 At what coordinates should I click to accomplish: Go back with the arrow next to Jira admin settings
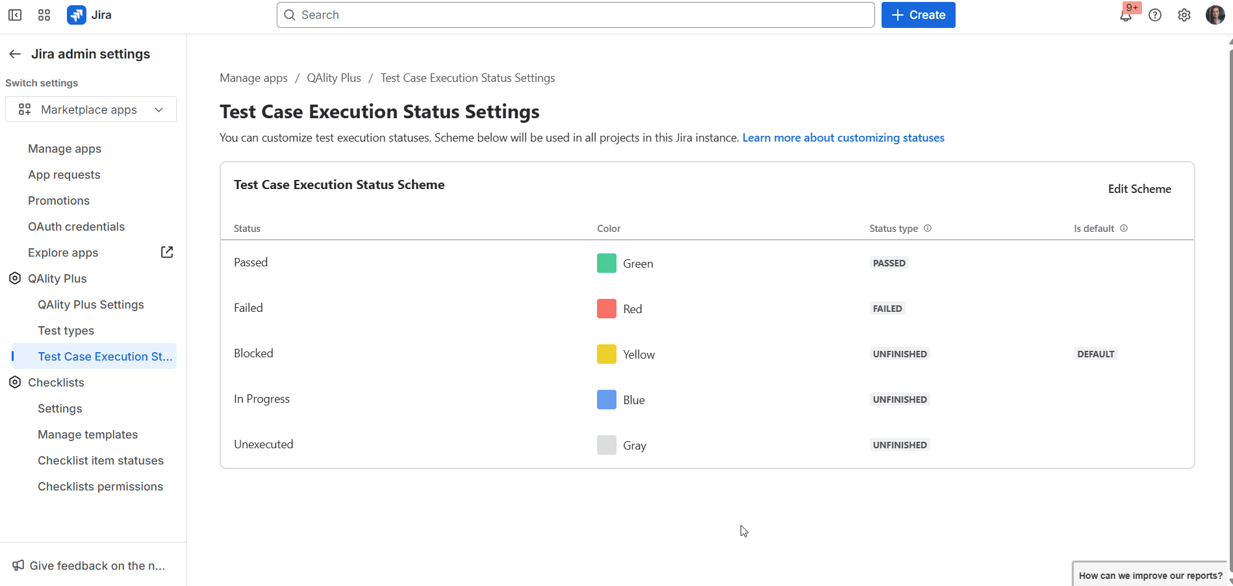[x=15, y=54]
